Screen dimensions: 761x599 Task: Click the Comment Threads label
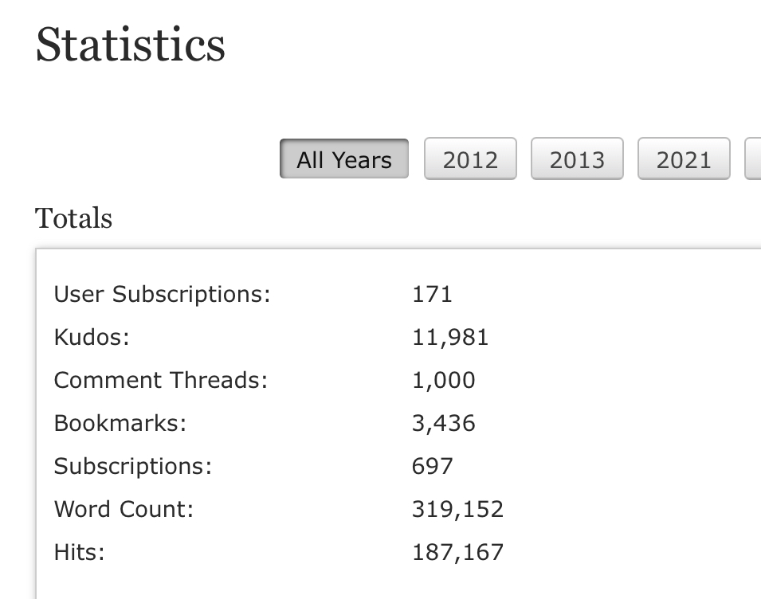(x=161, y=380)
